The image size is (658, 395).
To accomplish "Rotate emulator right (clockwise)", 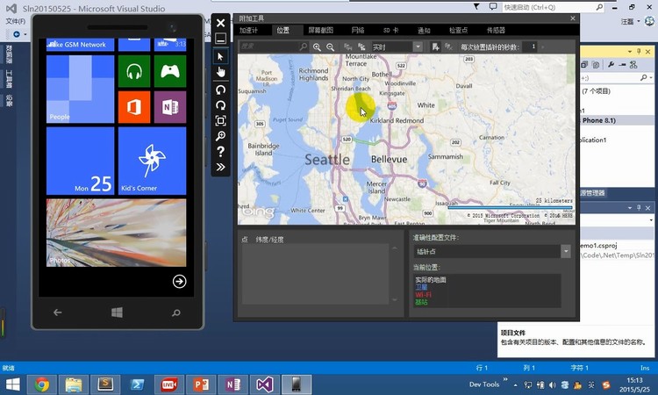I will coord(220,105).
